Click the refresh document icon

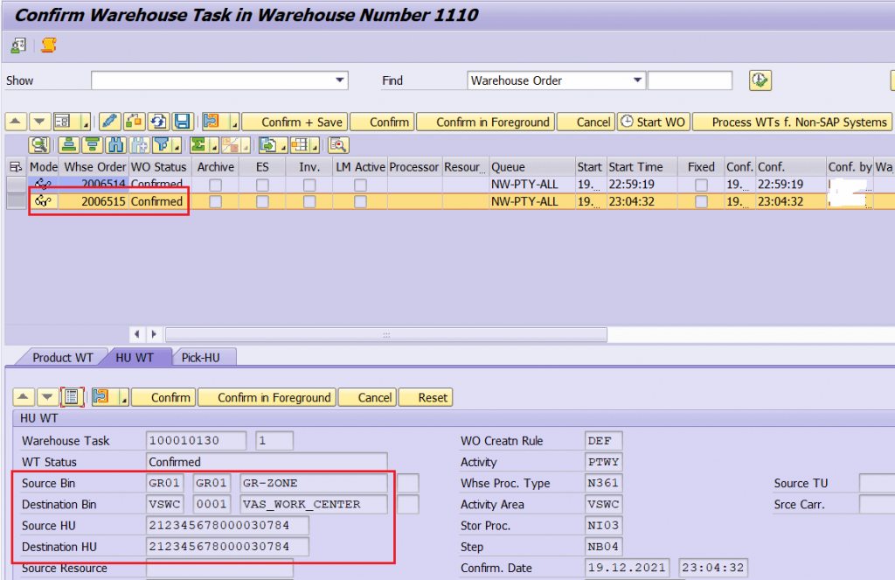pos(158,122)
